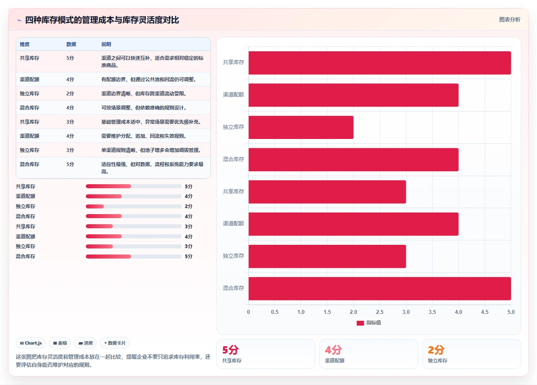
Task: Select the 表格 tag
Action: tap(60, 343)
